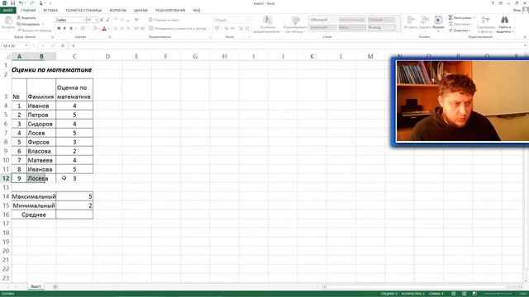Select the surname Власова cell
529x297 pixels.
[41, 151]
